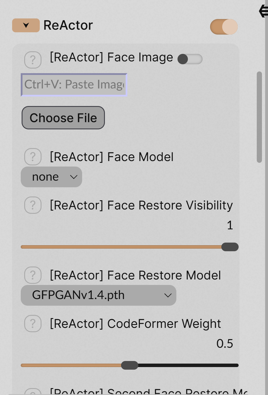Disable the ReActor extension toggle
268x395 pixels.
tap(224, 26)
